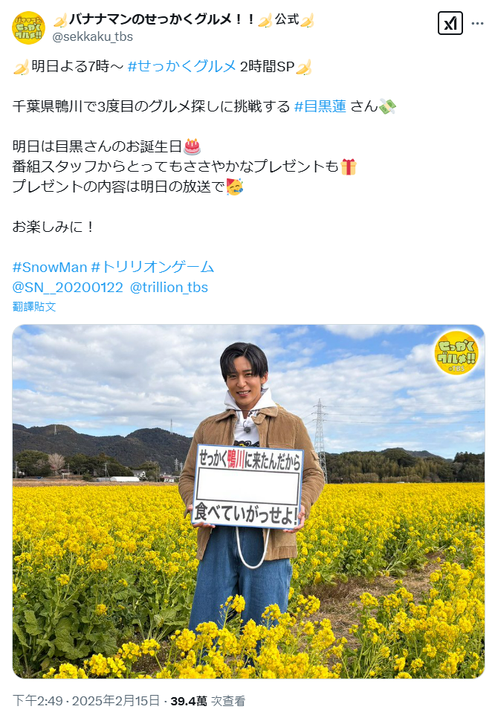This screenshot has width=495, height=715.
Task: Open the account profile avatar
Action: coord(28,27)
